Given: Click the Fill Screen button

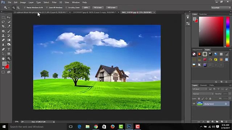Looking at the screenshot, I should pos(112,8).
